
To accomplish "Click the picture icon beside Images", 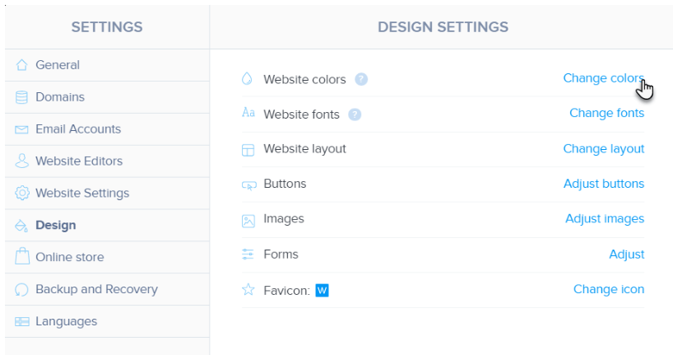I will pyautogui.click(x=248, y=221).
